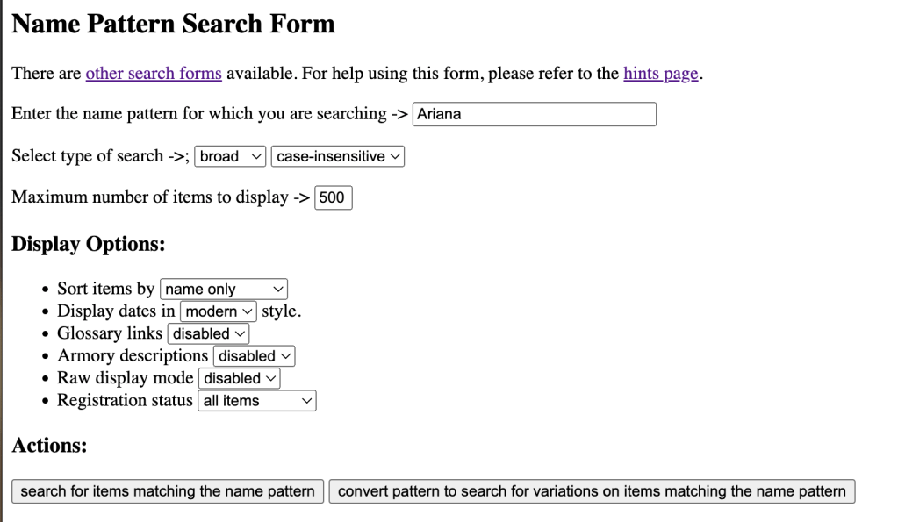This screenshot has width=898, height=522.
Task: Open the "Sort items by" dropdown
Action: (x=224, y=290)
